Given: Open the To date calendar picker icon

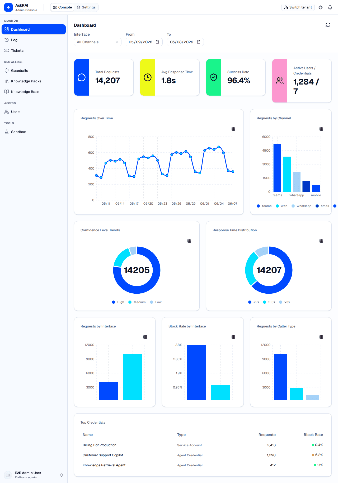Looking at the screenshot, I should click(199, 42).
